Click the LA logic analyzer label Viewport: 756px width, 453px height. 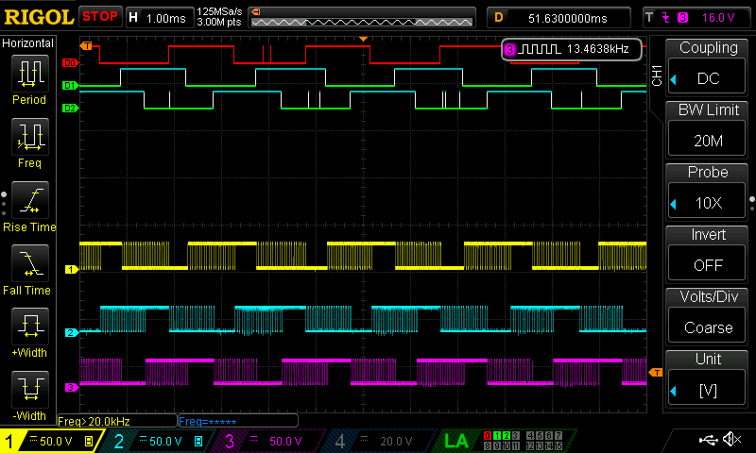(x=456, y=441)
